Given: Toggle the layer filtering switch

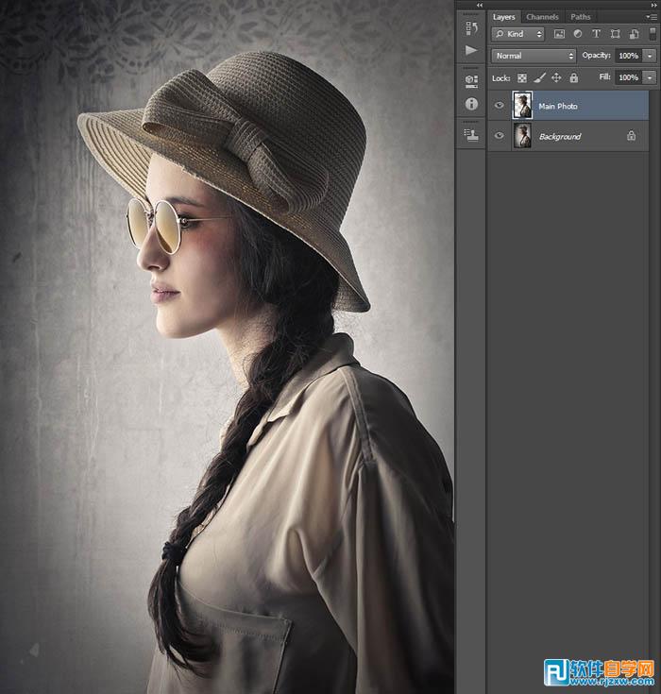Looking at the screenshot, I should coord(650,34).
